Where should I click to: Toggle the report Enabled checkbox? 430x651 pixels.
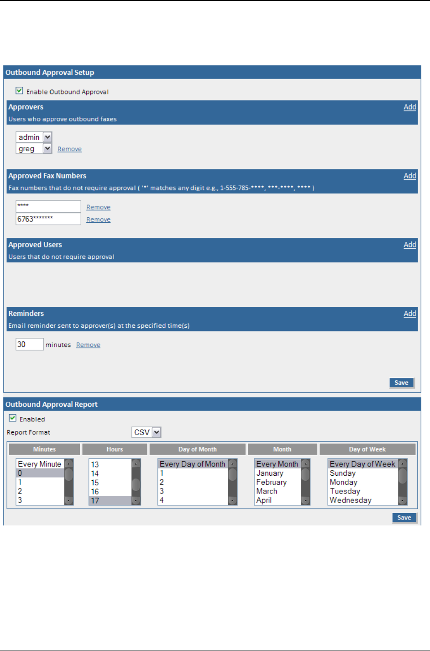pos(13,418)
